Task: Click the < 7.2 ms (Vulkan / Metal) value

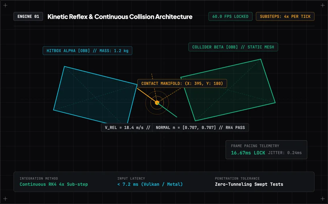Action: [150, 184]
